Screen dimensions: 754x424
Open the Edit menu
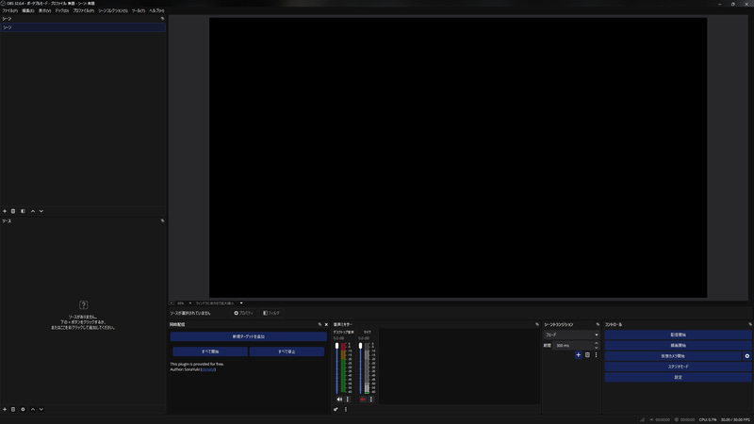coord(28,10)
